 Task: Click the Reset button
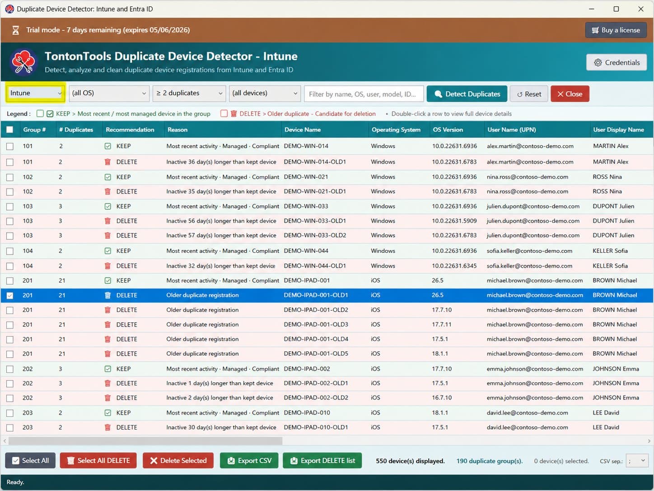(x=529, y=94)
